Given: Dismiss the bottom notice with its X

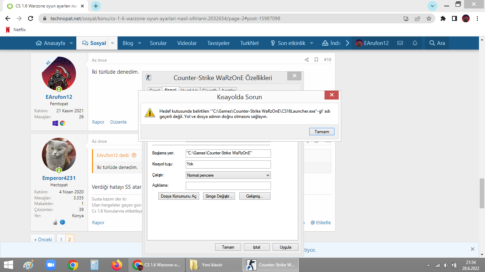Looking at the screenshot, I should pyautogui.click(x=473, y=249).
